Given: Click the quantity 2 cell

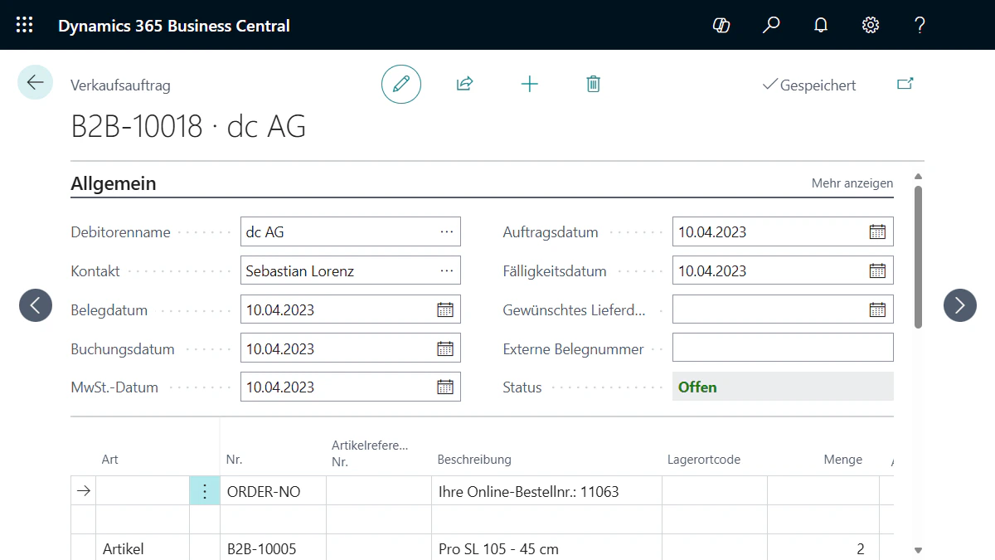Looking at the screenshot, I should pos(823,548).
